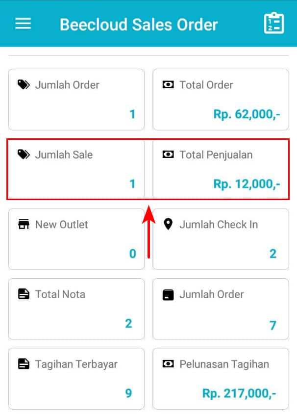
Task: Tap the money icon beside Total Order
Action: [168, 85]
